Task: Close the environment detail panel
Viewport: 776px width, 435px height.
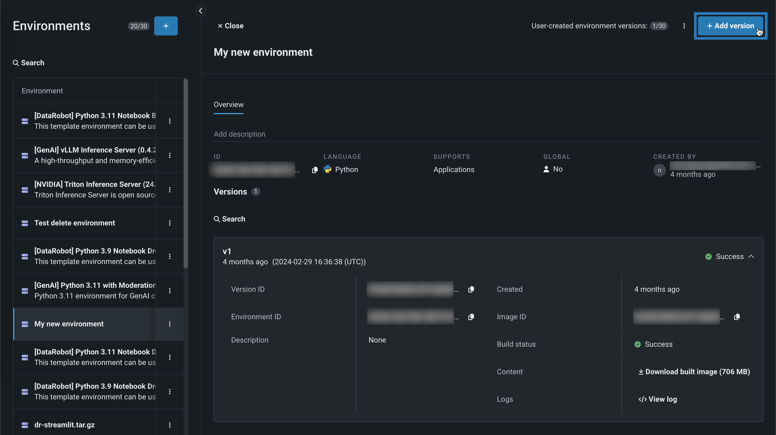Action: (230, 26)
